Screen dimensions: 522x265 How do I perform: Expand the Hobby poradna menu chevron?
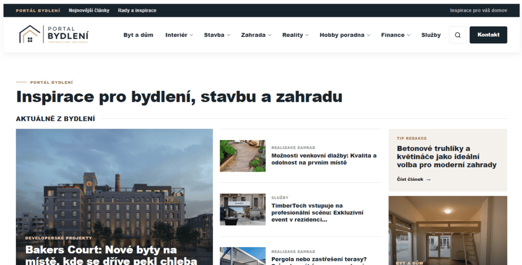click(x=369, y=35)
